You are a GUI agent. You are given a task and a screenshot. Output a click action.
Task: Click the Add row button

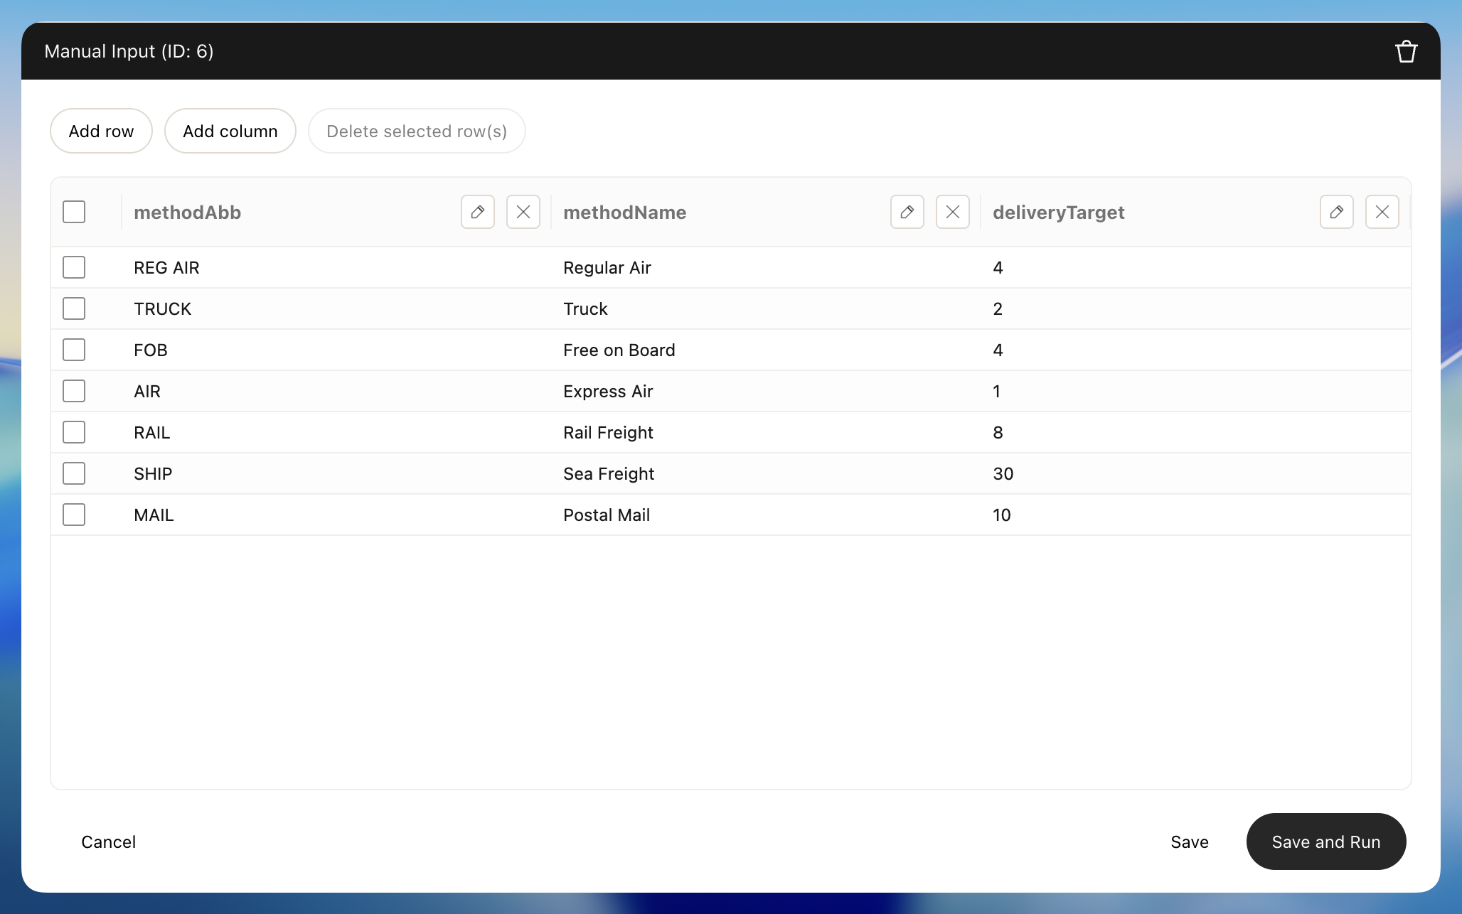point(101,131)
